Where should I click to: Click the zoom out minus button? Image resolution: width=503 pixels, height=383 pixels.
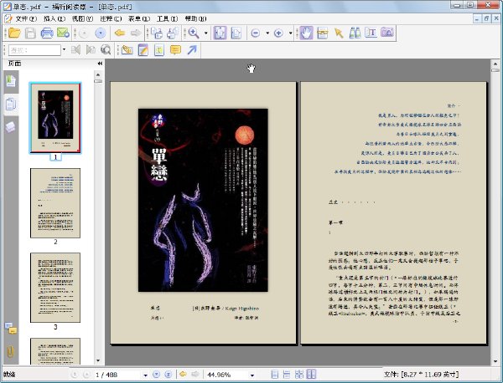point(256,33)
